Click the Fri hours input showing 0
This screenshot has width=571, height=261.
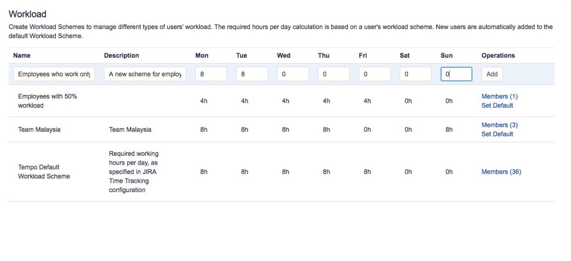point(374,74)
